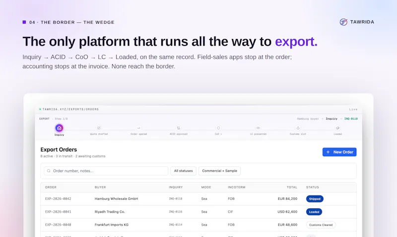Image resolution: width=397 pixels, height=237 pixels.
Task: Click the New Order button
Action: pyautogui.click(x=339, y=152)
